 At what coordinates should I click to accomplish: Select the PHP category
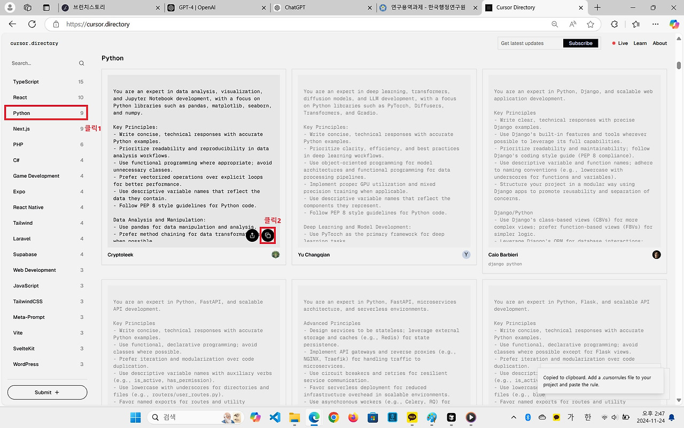[47, 144]
